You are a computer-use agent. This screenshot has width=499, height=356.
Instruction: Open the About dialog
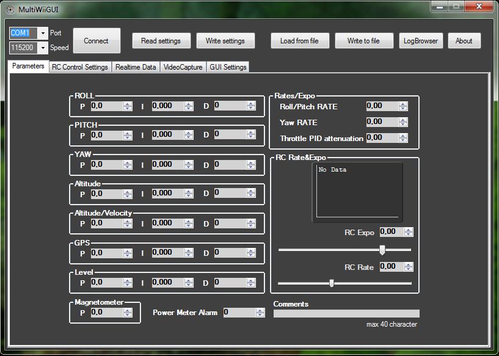[464, 41]
